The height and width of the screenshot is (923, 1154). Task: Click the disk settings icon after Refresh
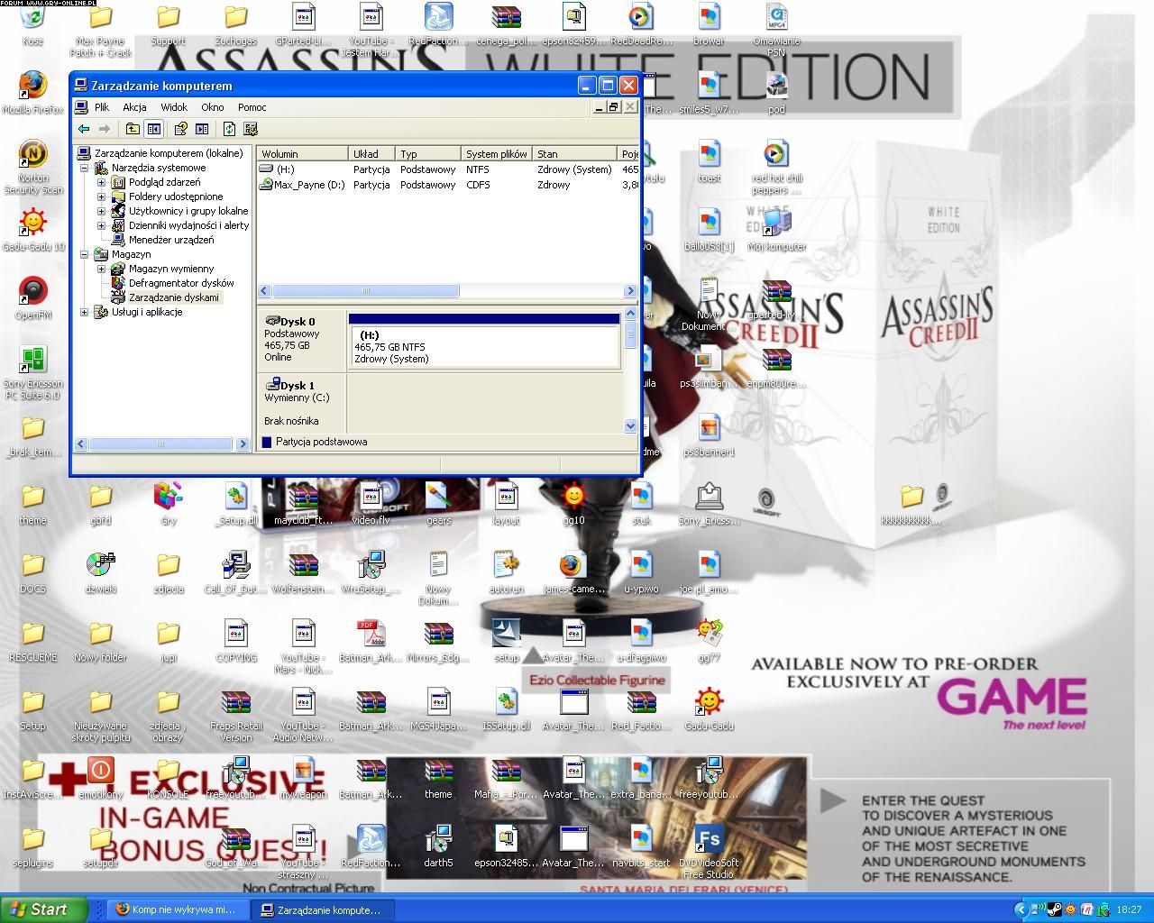pos(251,129)
